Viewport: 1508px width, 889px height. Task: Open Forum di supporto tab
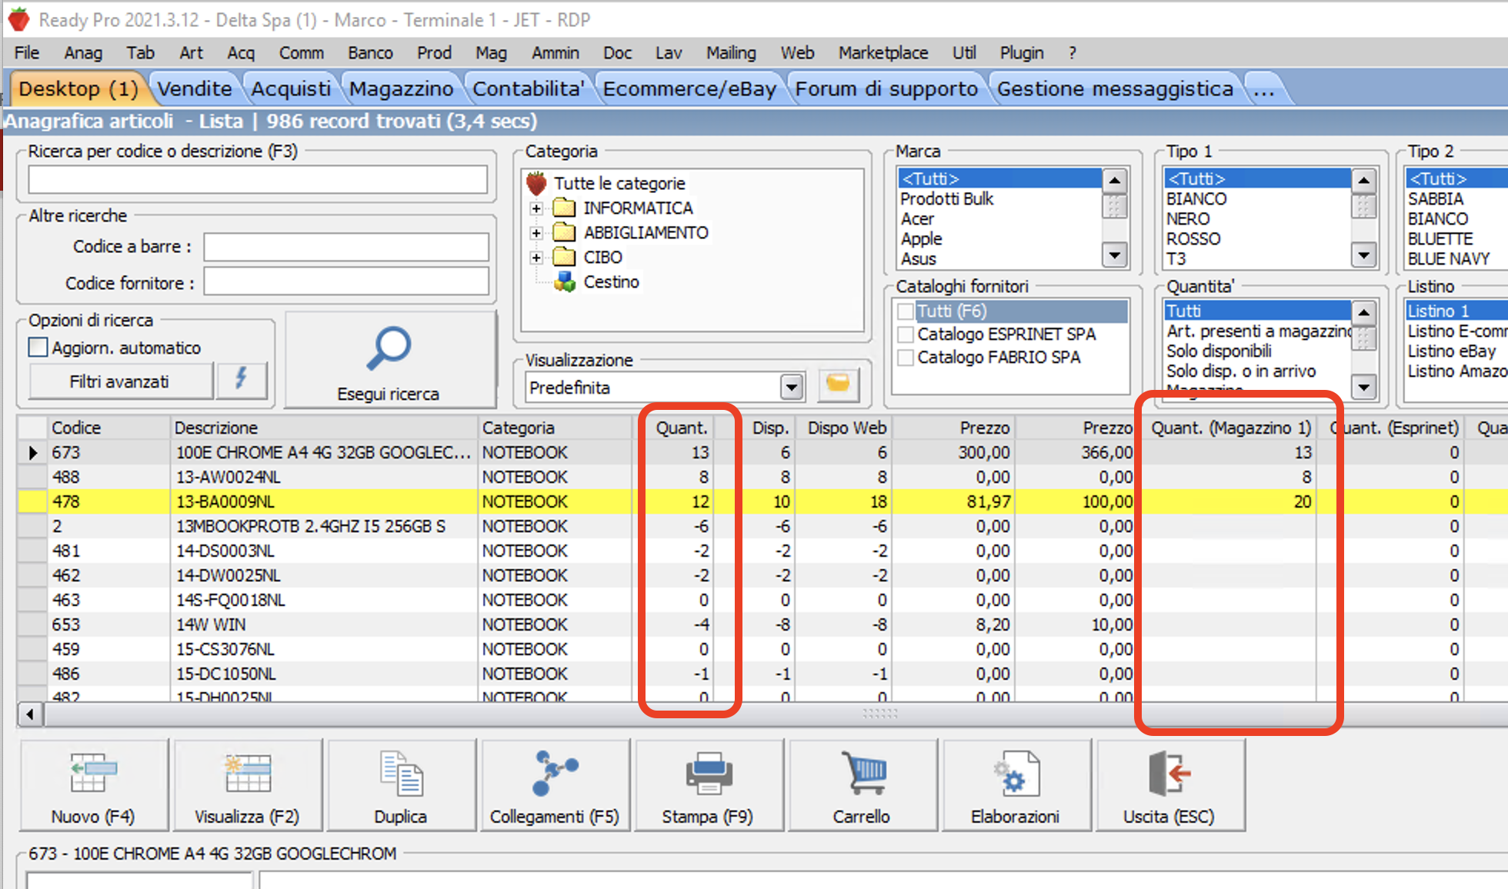point(886,88)
